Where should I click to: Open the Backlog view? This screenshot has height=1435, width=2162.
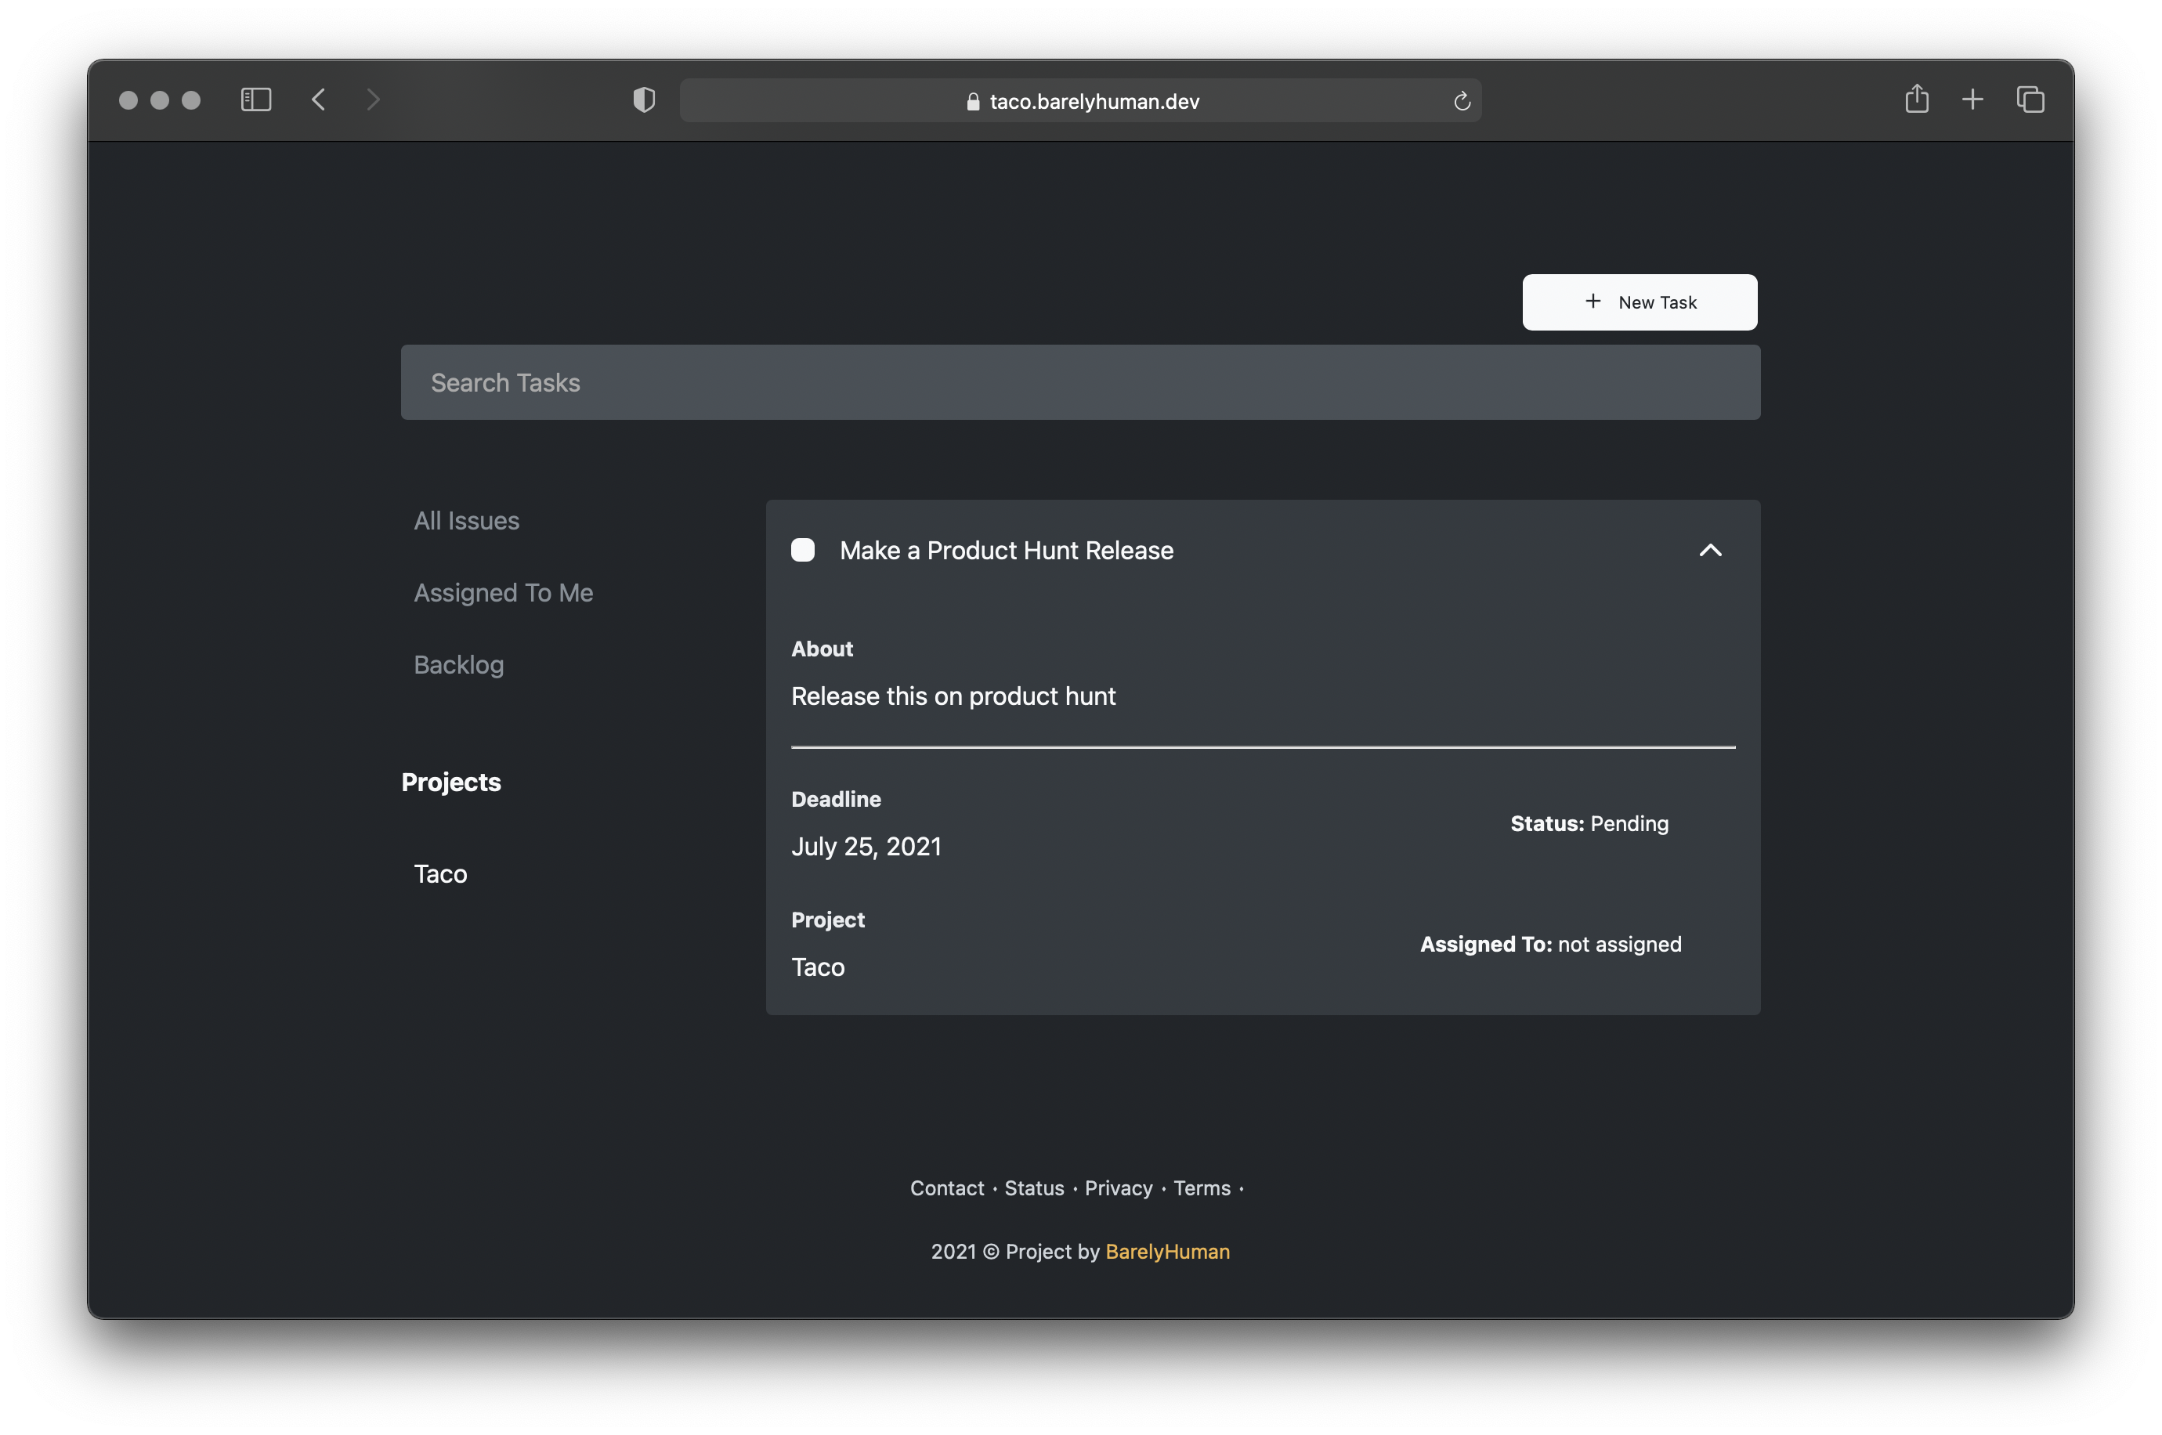click(x=458, y=664)
